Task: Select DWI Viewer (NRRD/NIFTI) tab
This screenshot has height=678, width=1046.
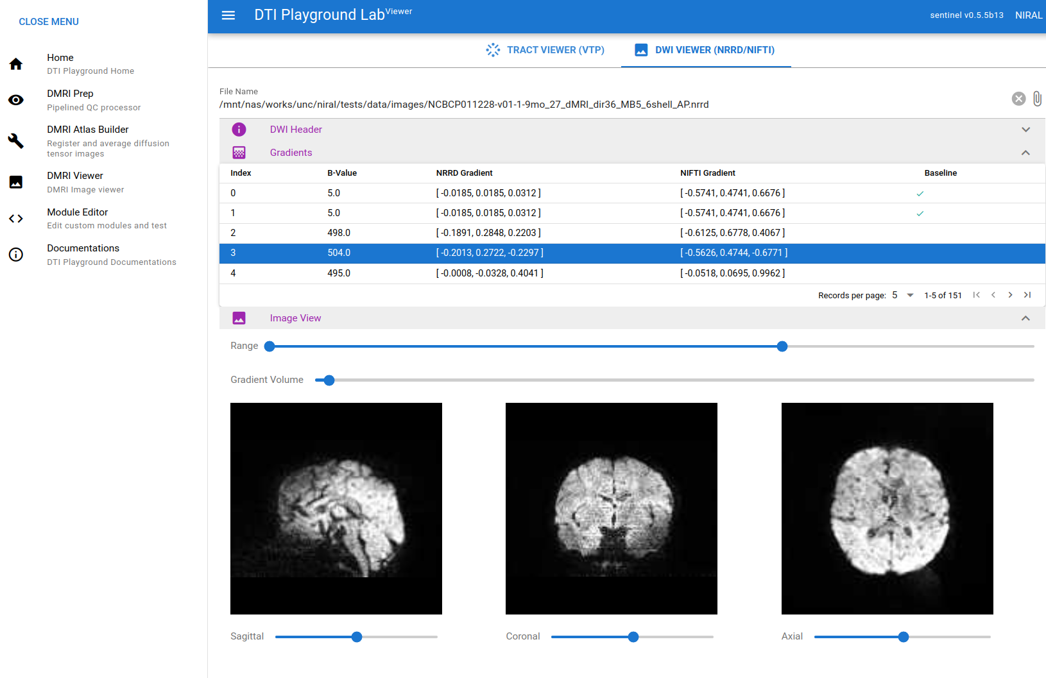Action: [x=706, y=50]
